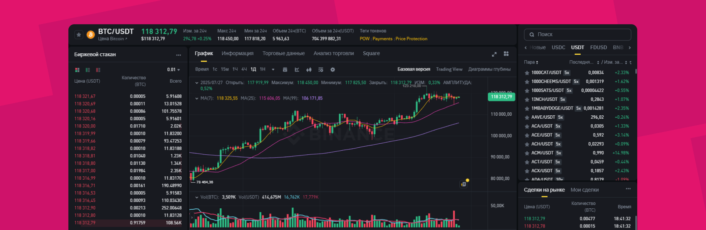Open the technical indicators list icon
Screen dimensions: 706x230
(321, 69)
